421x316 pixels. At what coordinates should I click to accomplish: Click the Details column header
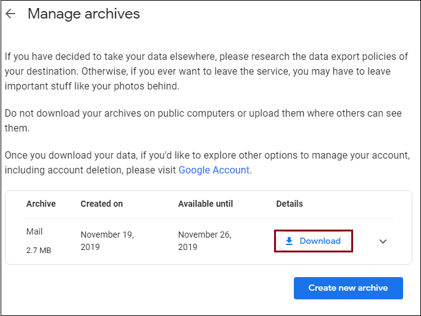click(290, 204)
